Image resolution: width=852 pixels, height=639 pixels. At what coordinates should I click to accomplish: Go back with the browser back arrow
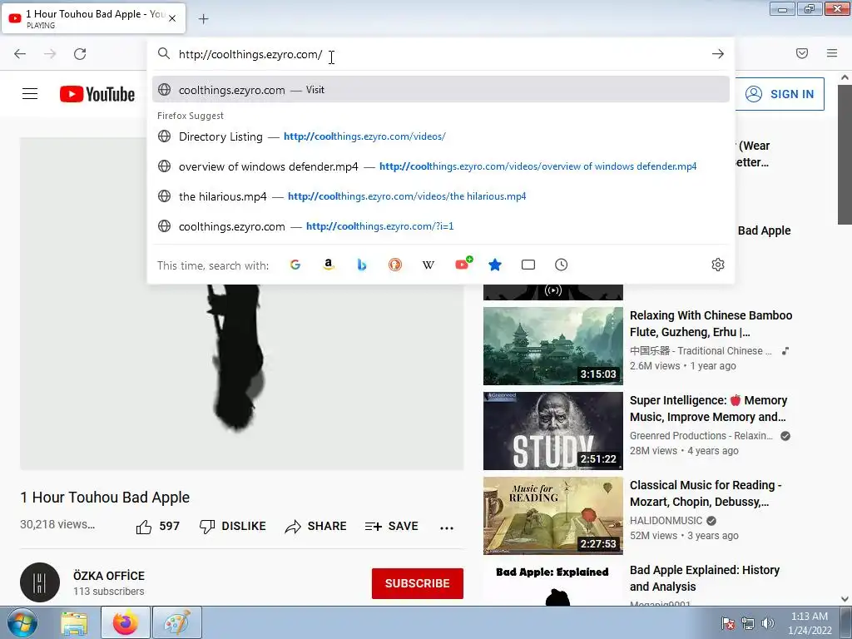20,54
